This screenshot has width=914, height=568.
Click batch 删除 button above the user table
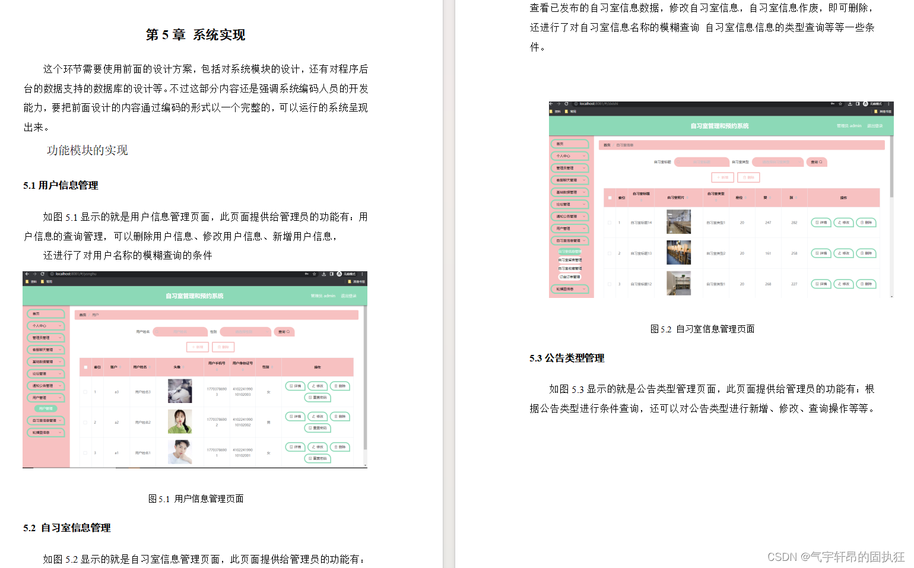pos(223,347)
